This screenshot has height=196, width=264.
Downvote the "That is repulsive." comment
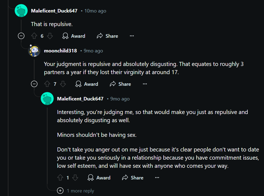click(50, 36)
